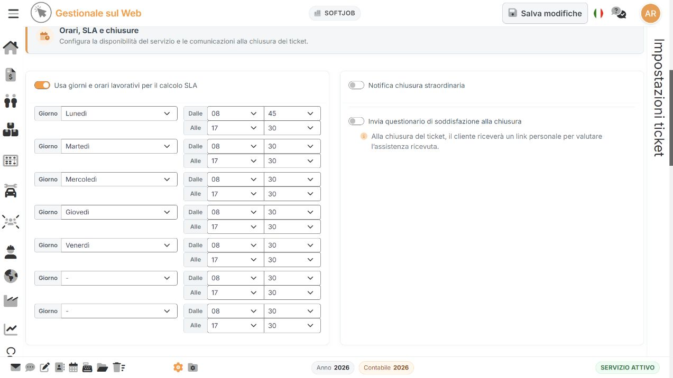Open the trash list icon in bottom bar
The width and height of the screenshot is (673, 378).
pos(118,367)
